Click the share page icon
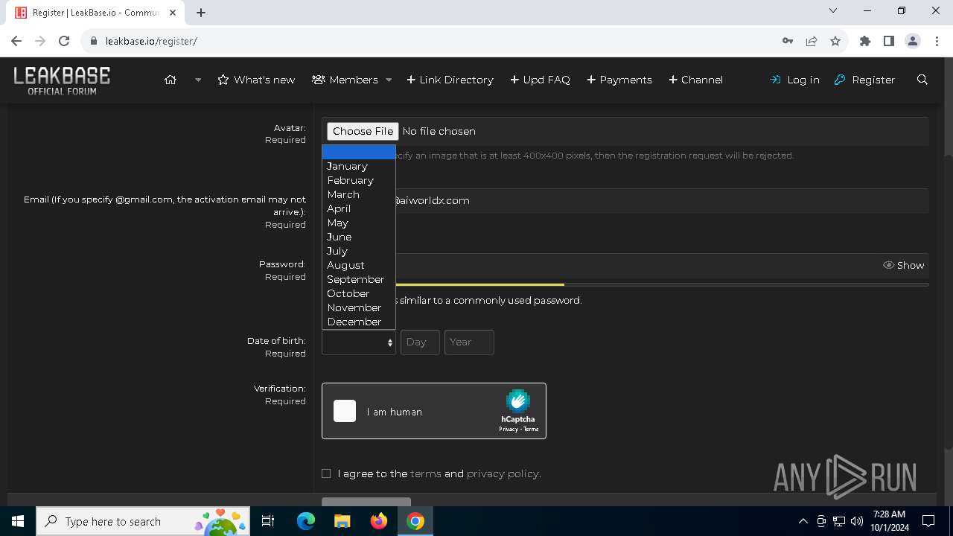Viewport: 953px width, 536px height. 812,41
